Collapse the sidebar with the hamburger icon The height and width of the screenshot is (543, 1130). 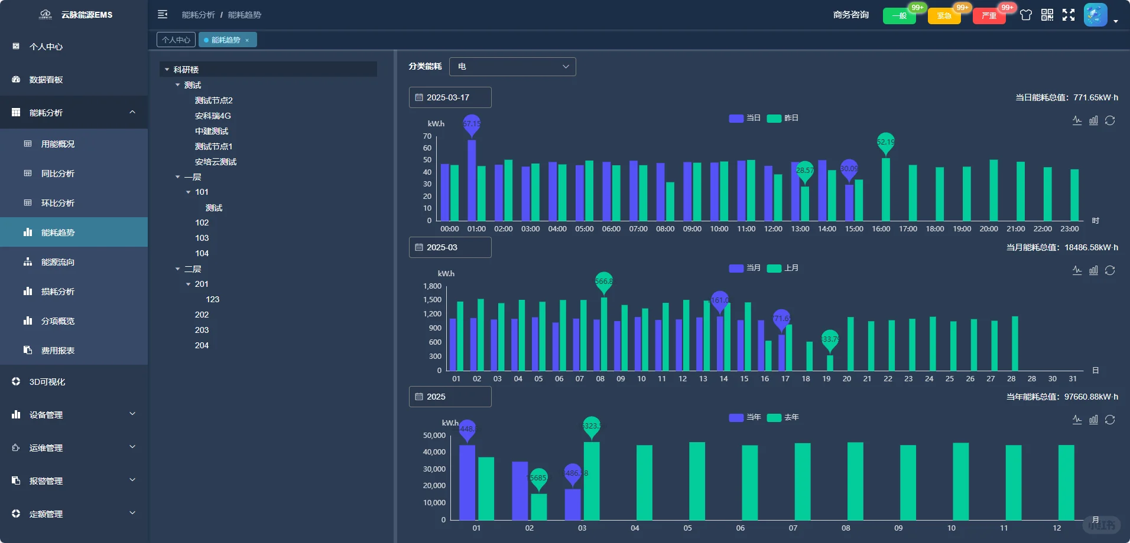click(163, 14)
